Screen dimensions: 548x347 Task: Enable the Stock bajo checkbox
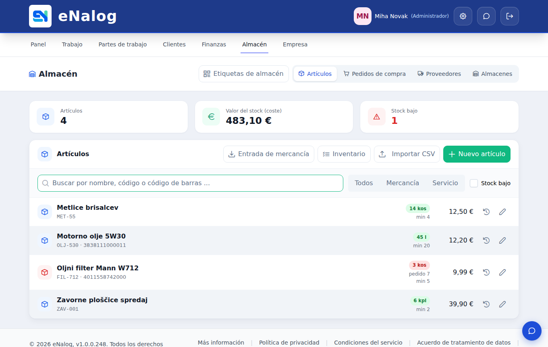[x=474, y=183]
